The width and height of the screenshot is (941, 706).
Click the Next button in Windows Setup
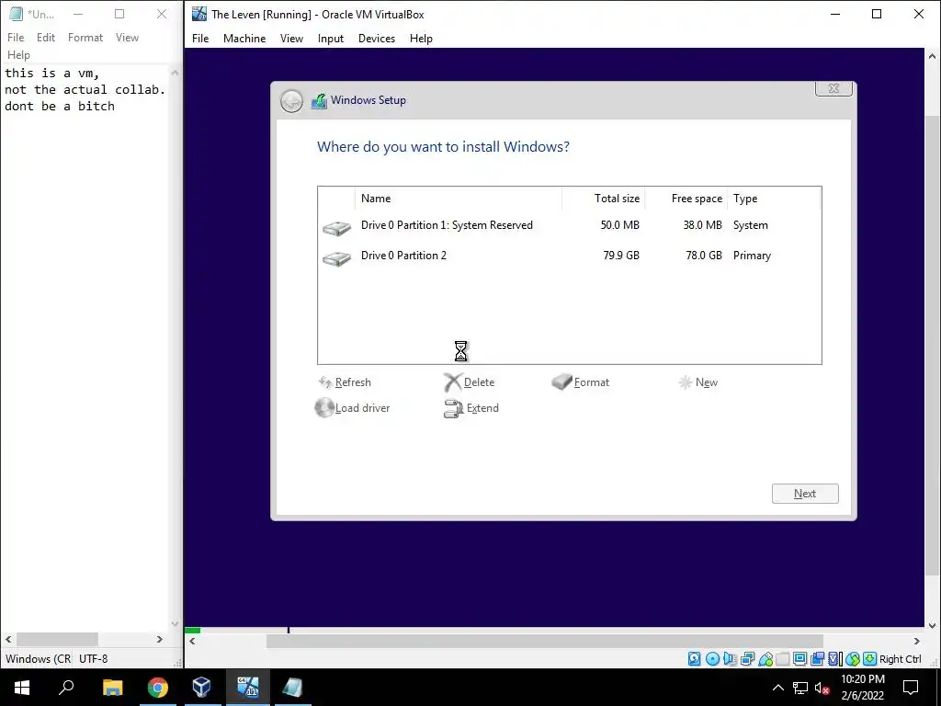(805, 494)
